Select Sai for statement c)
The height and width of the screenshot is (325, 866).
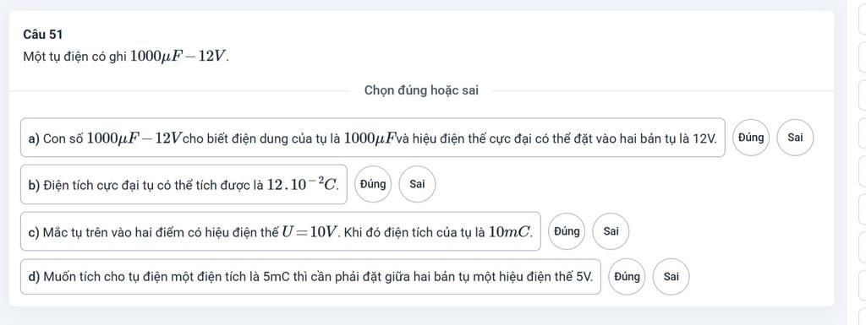click(x=611, y=231)
